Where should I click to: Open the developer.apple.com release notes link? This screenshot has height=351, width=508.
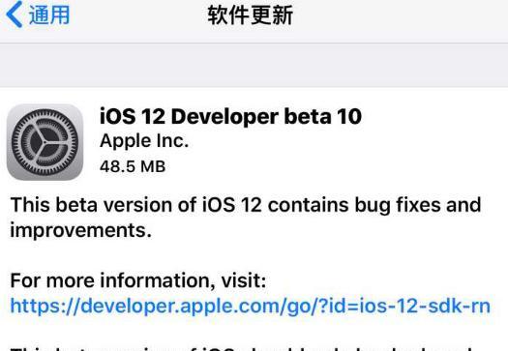coord(251,306)
